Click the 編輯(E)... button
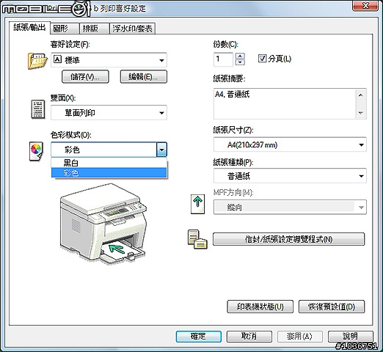 [x=144, y=77]
